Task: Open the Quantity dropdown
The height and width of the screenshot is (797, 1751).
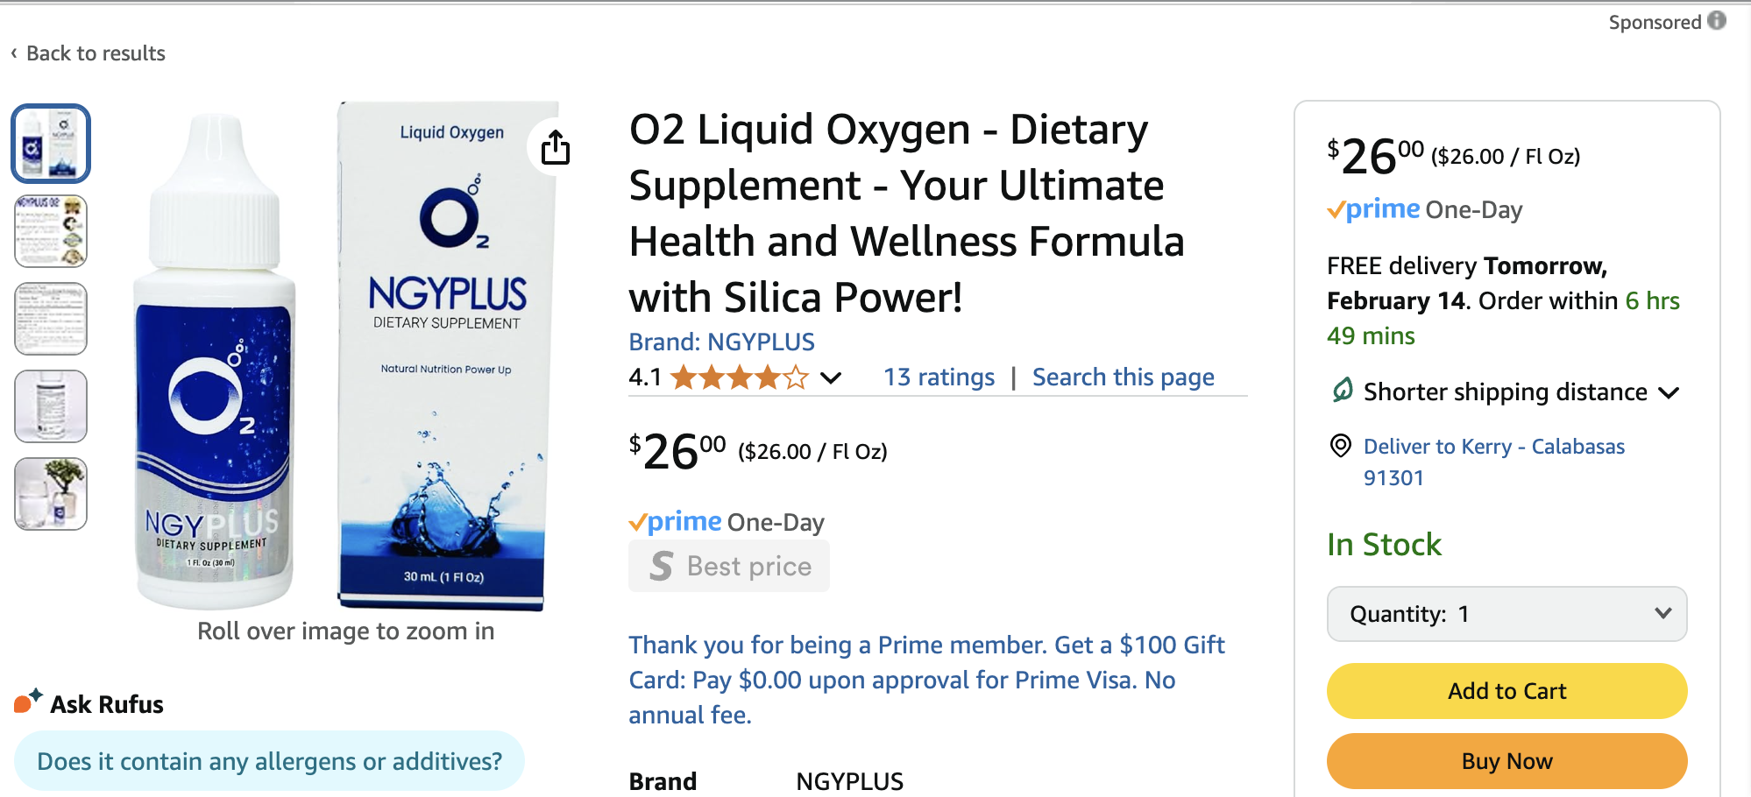Action: (1506, 614)
